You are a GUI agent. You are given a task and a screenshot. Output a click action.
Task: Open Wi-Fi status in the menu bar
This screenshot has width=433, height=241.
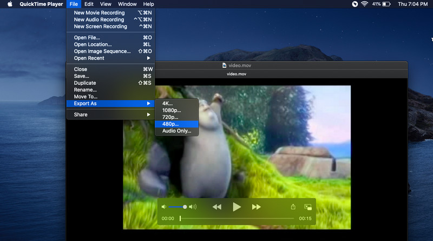tap(364, 4)
